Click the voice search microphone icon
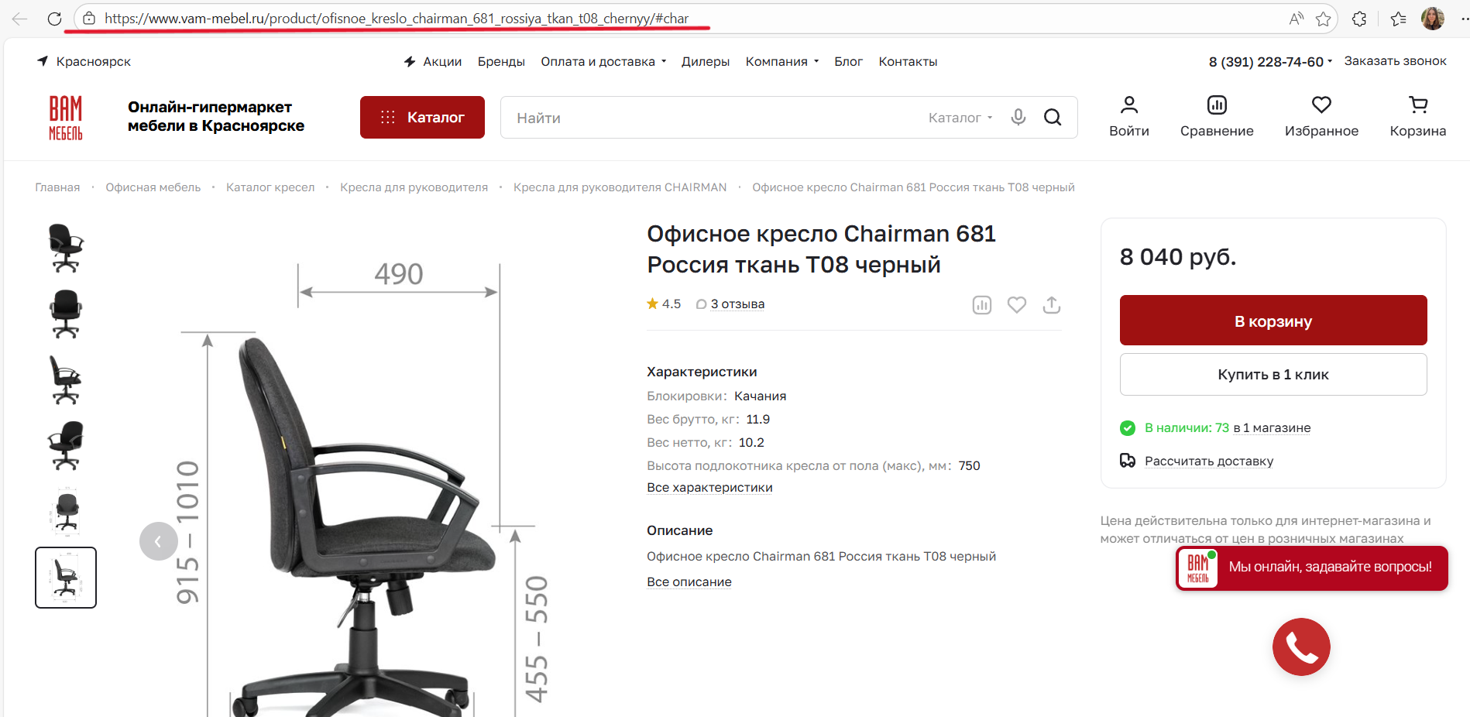The height and width of the screenshot is (717, 1470). (x=1018, y=117)
